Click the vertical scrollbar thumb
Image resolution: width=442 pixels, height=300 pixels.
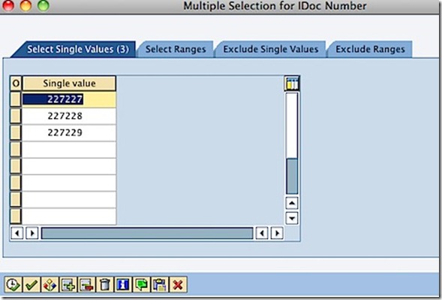click(x=292, y=176)
